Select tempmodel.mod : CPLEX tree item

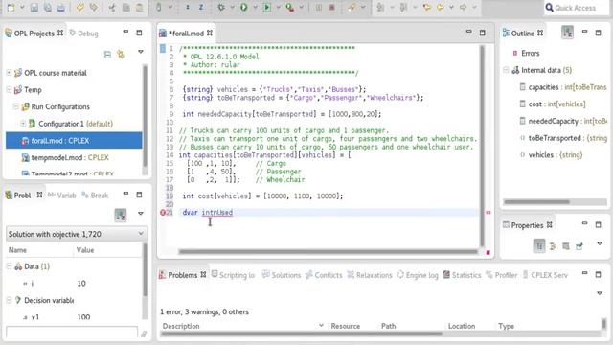tap(65, 157)
